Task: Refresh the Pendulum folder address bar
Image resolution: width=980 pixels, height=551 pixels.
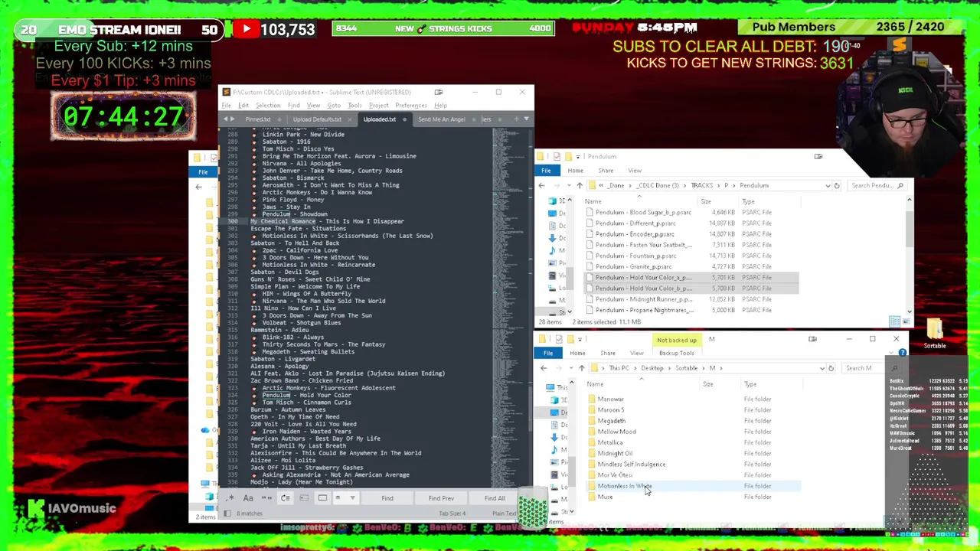Action: point(836,185)
